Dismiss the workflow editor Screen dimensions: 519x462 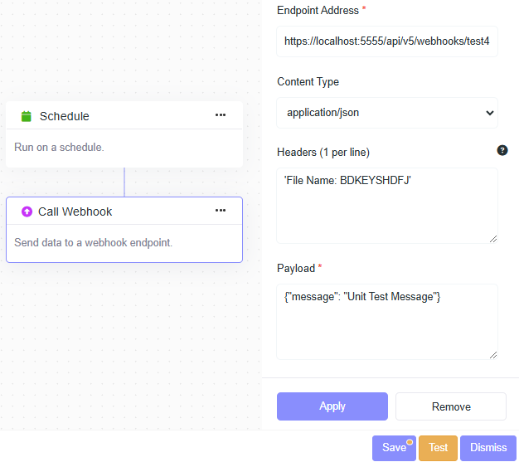[487, 448]
